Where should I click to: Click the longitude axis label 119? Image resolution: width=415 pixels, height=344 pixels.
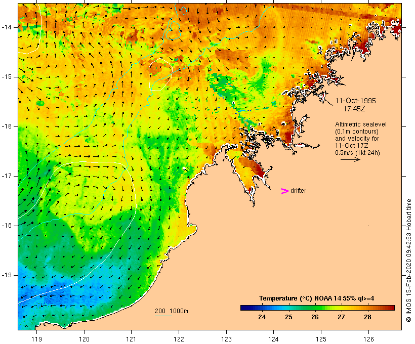coord(36,339)
